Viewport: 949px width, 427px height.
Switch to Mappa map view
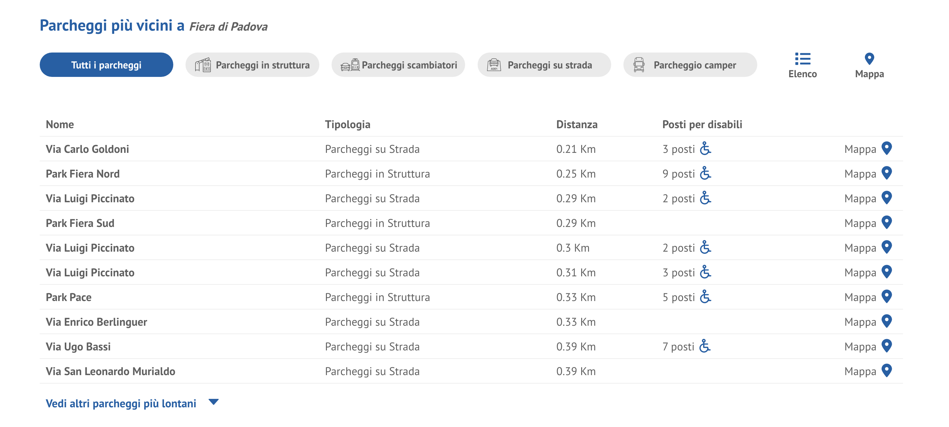tap(869, 65)
